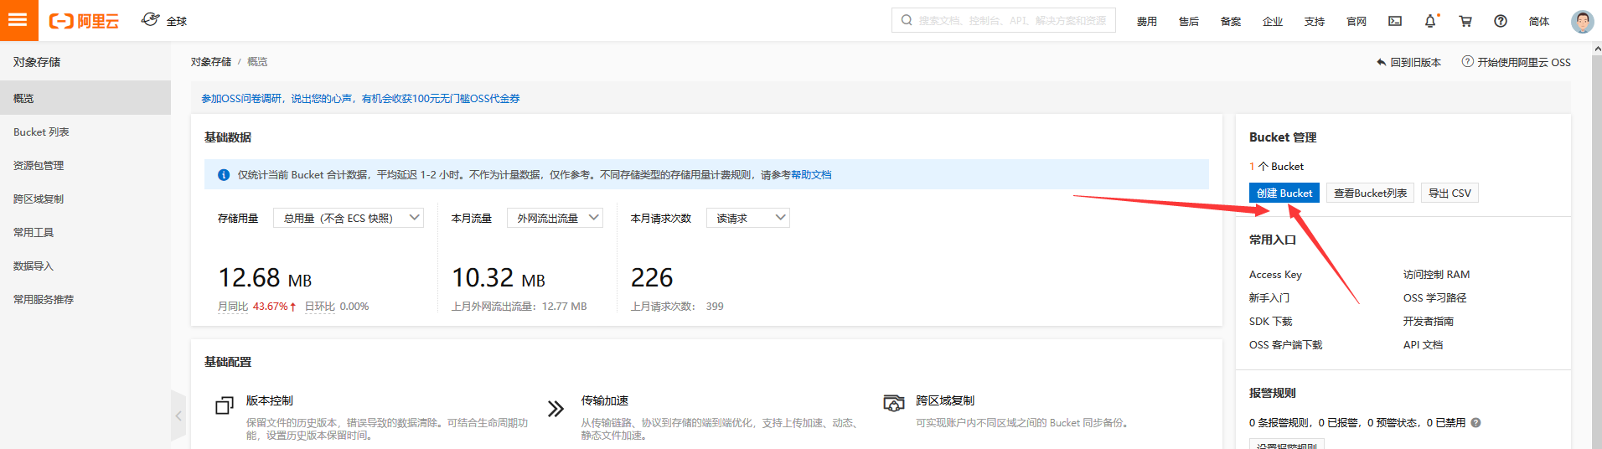Open the 费用 top menu
The image size is (1602, 449).
click(1147, 22)
